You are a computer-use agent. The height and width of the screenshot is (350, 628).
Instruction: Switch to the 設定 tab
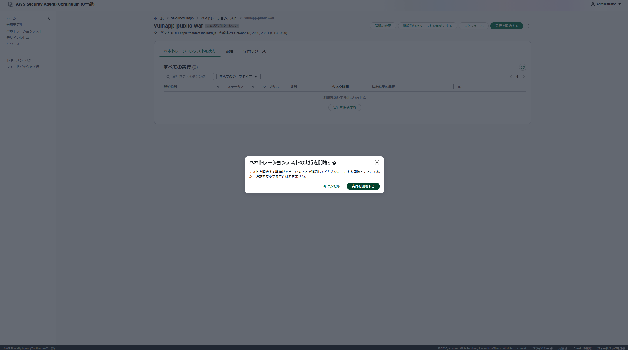point(230,51)
